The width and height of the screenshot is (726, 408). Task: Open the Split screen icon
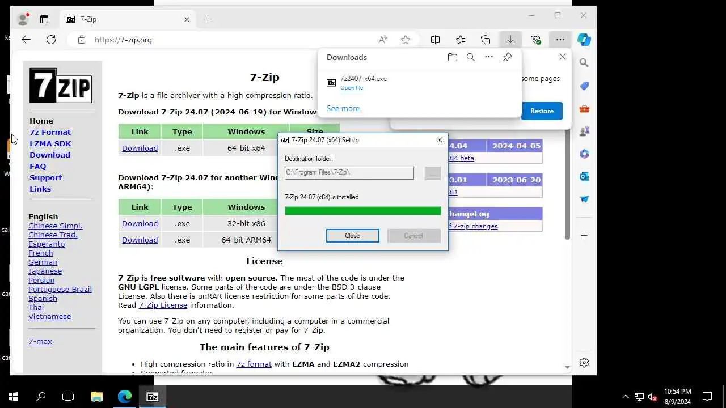click(x=436, y=40)
